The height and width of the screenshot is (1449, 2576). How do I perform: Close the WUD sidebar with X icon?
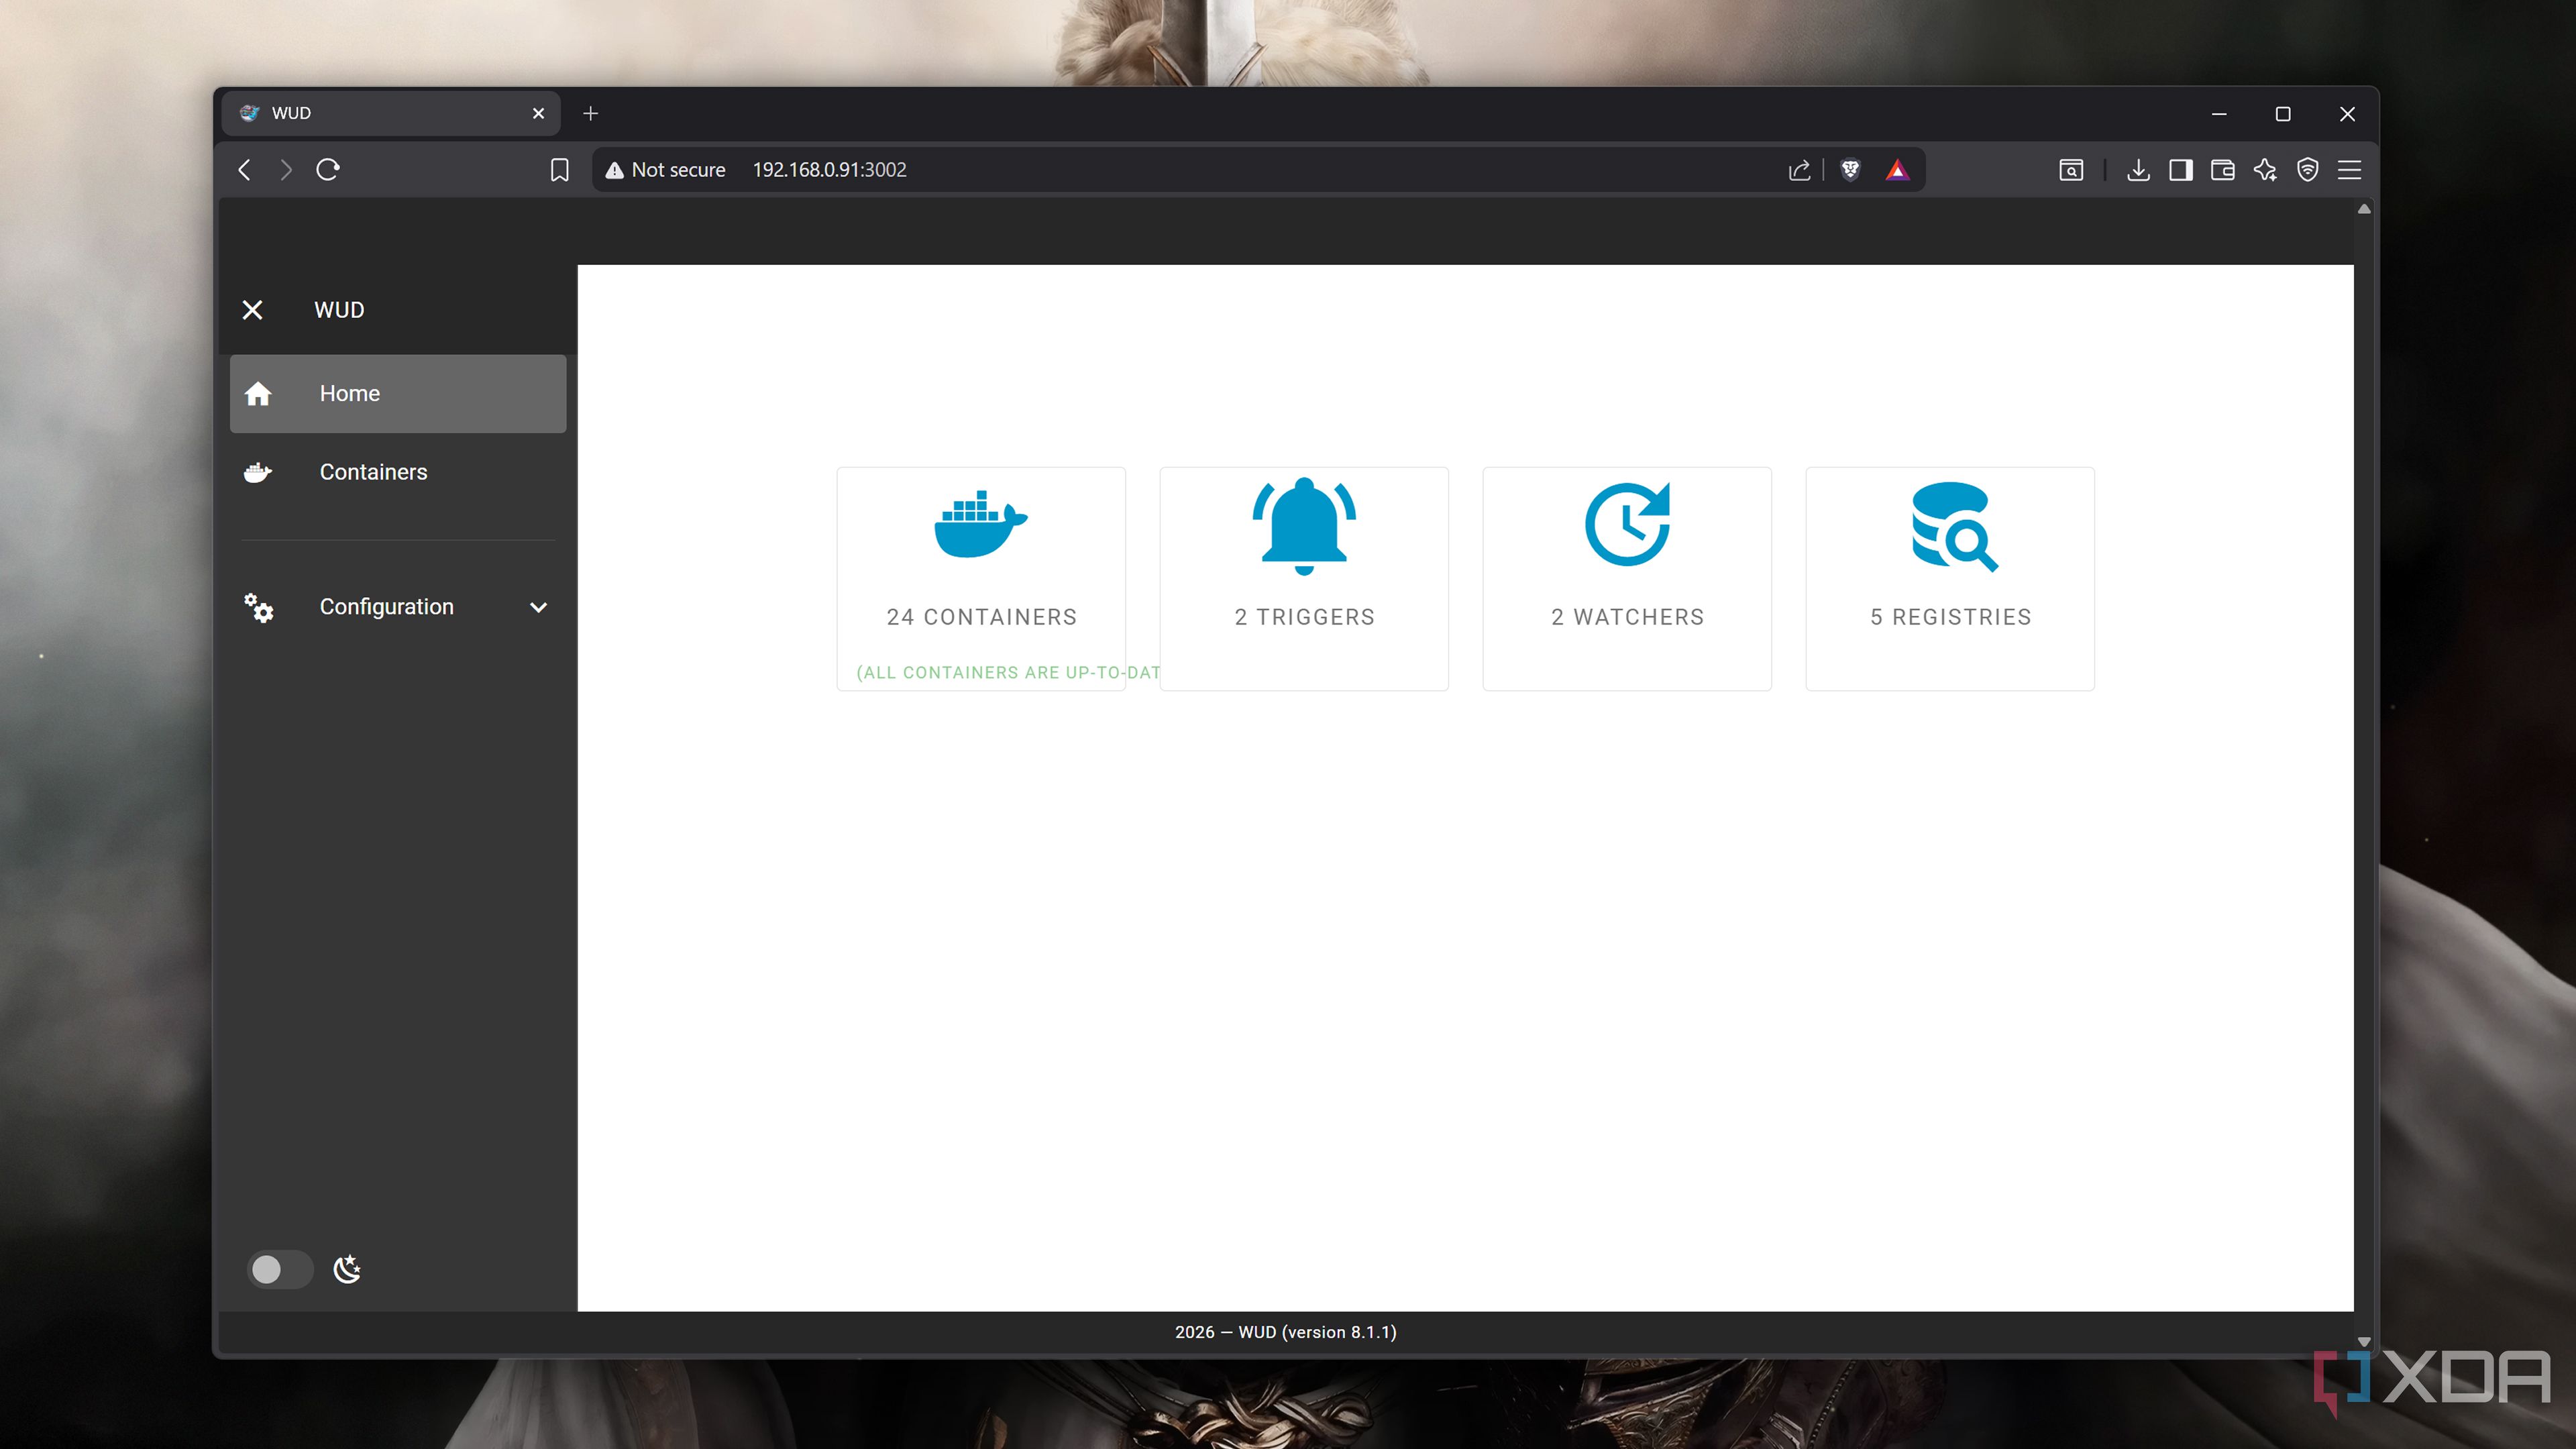253,310
